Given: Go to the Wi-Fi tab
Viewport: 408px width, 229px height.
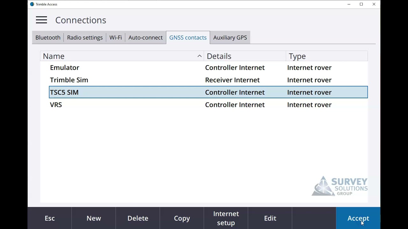Looking at the screenshot, I should (x=116, y=38).
